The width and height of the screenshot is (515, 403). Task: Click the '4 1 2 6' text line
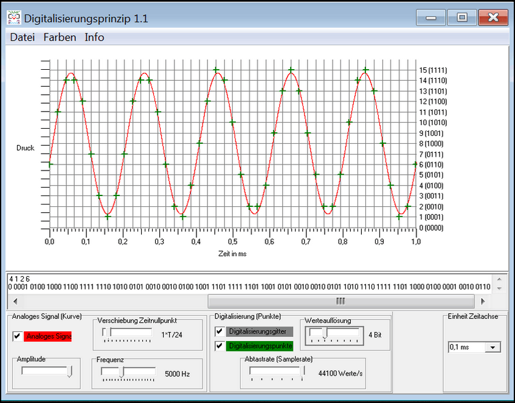pyautogui.click(x=19, y=279)
